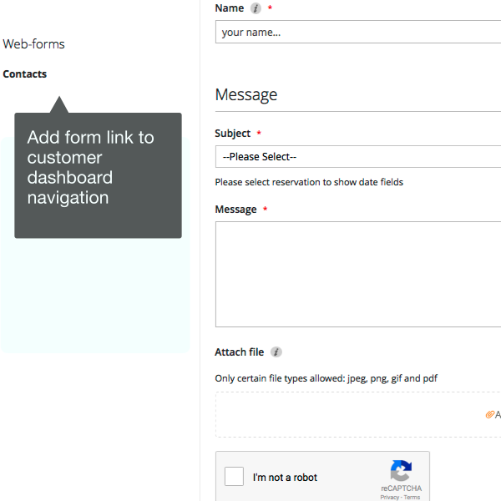Click the I'm not a robot label

point(285,477)
